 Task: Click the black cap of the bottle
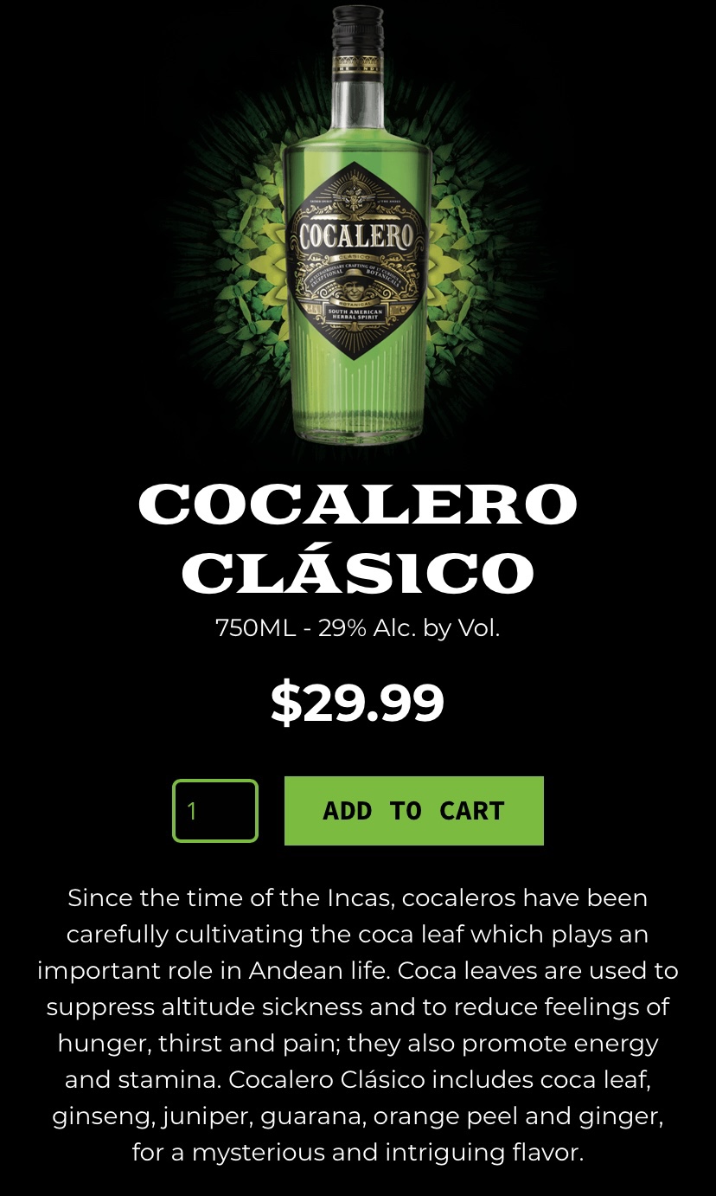click(358, 29)
